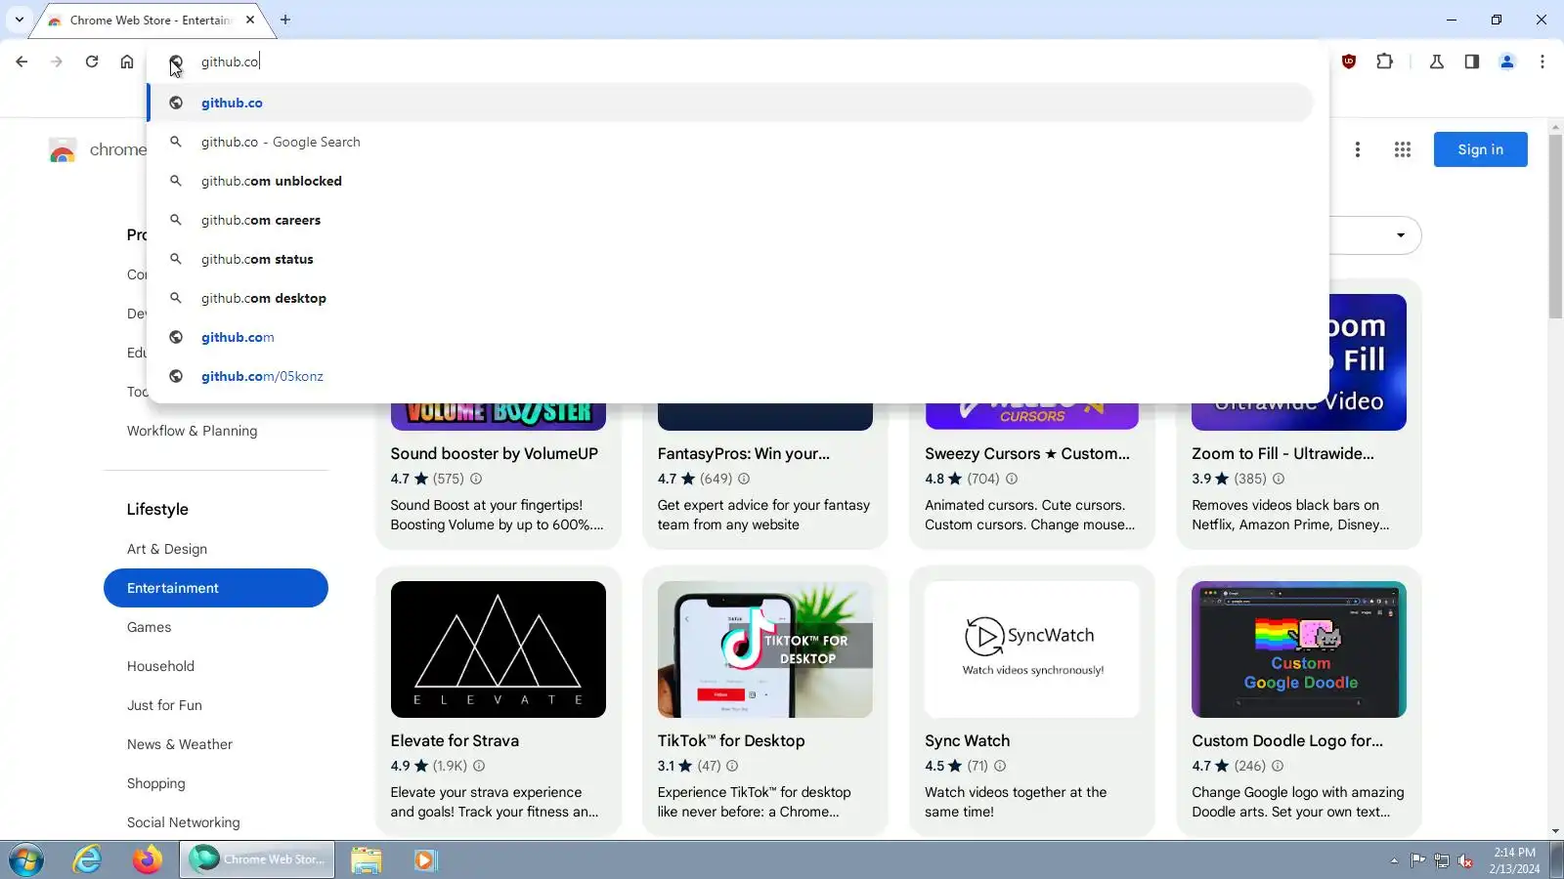Open the Elevate for Strava thumbnail
1564x879 pixels.
tap(499, 649)
